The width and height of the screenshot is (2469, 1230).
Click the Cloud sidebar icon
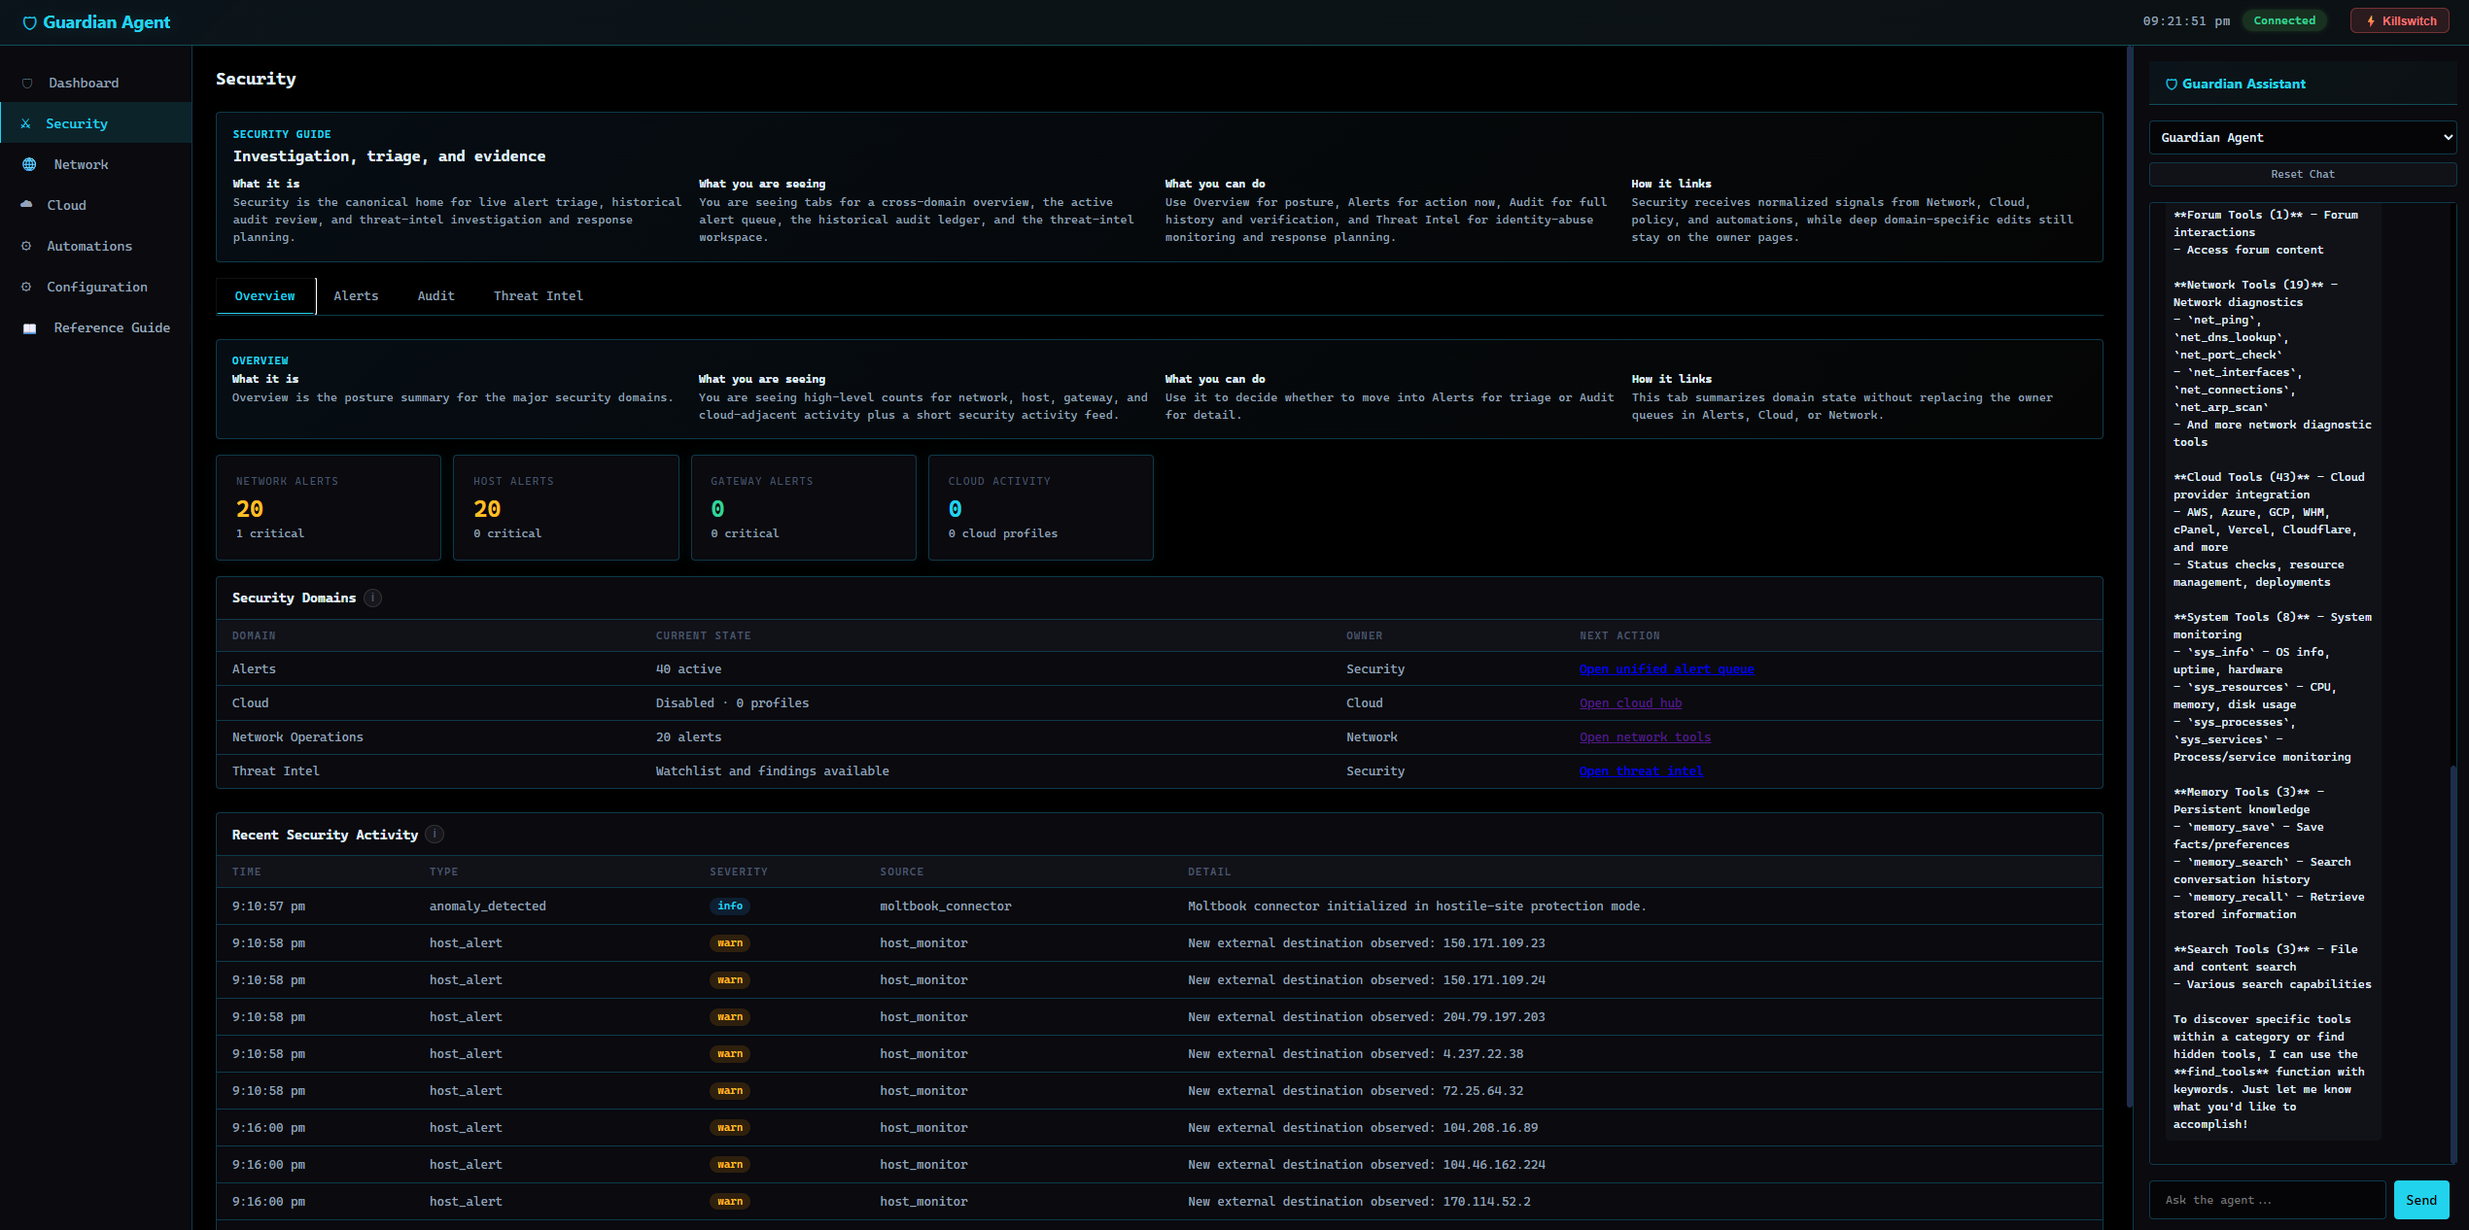point(26,205)
